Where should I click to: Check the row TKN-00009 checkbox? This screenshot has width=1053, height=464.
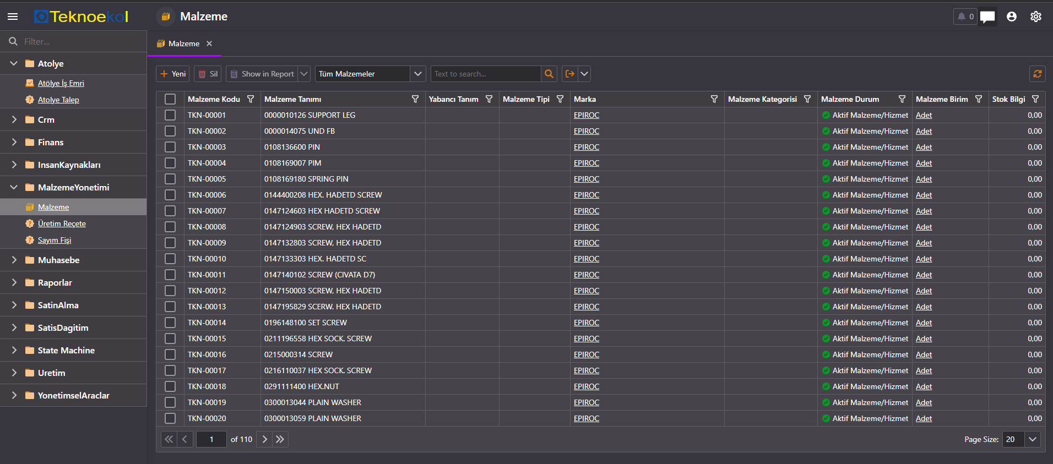170,243
